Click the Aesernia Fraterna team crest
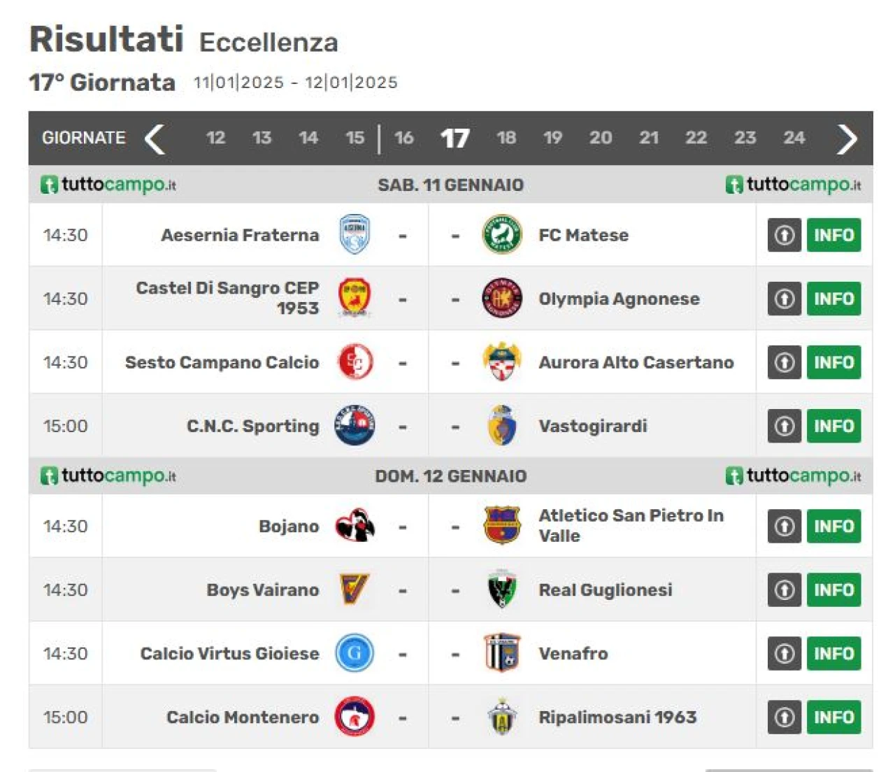Image resolution: width=895 pixels, height=772 pixels. [355, 235]
